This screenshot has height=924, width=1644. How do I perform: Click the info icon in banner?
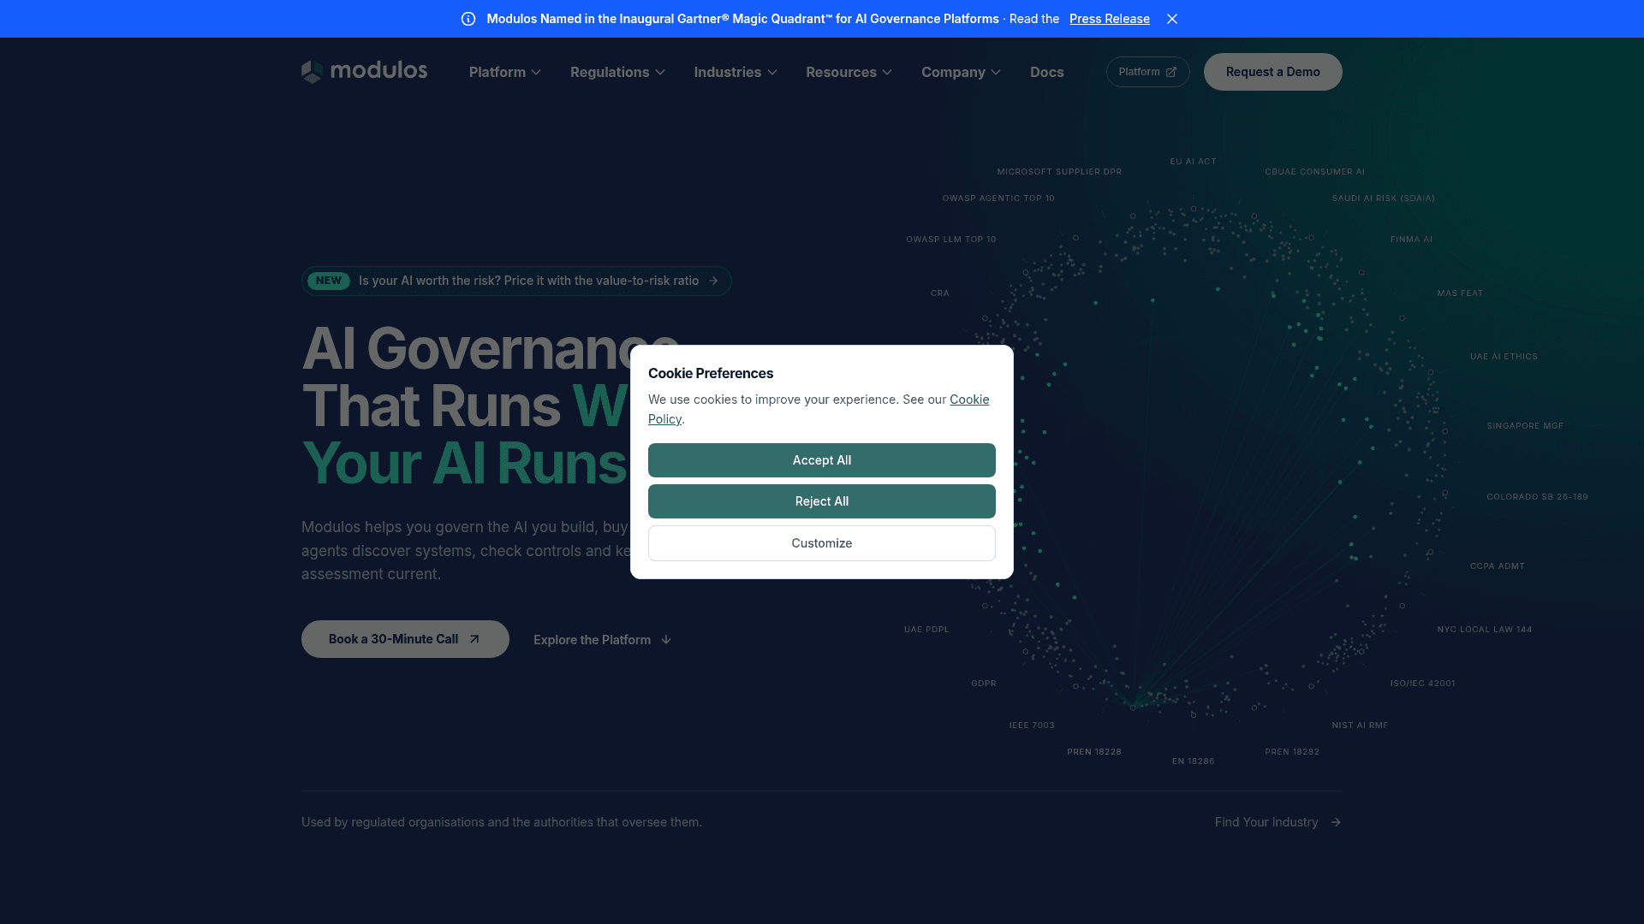(468, 19)
